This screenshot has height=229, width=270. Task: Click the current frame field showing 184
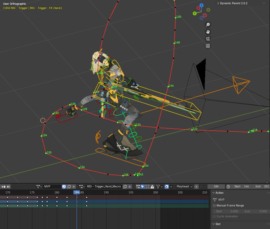click(216, 187)
